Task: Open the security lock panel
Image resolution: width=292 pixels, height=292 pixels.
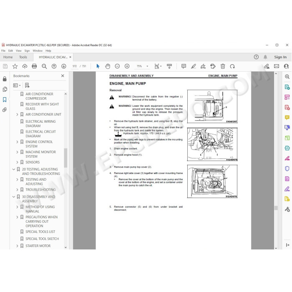Action: (x=5, y=79)
